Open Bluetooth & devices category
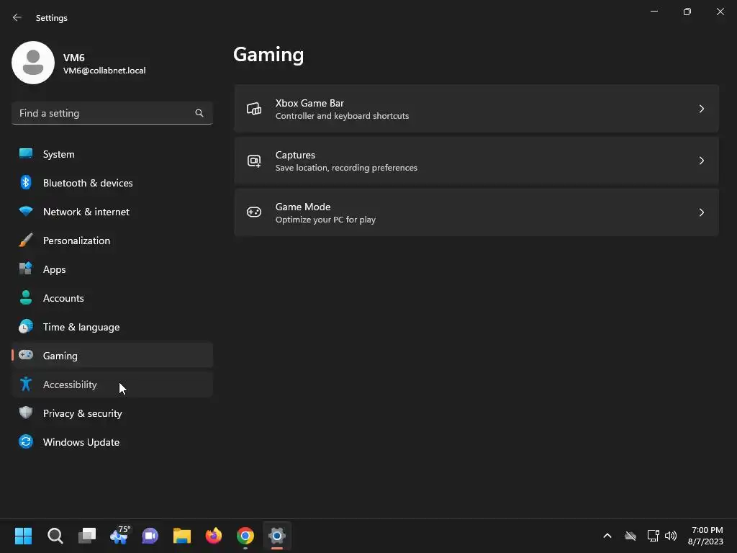737x553 pixels. [112, 182]
